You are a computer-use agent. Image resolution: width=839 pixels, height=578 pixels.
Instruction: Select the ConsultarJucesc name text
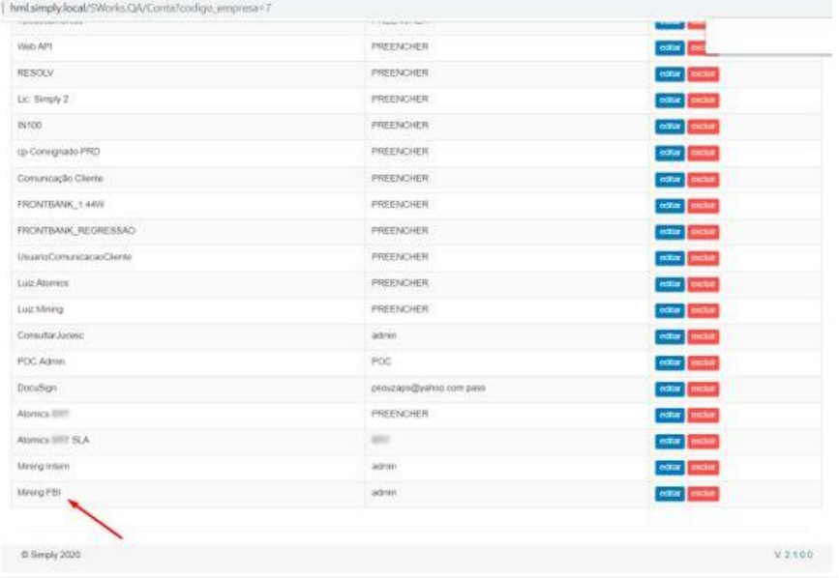click(x=50, y=335)
